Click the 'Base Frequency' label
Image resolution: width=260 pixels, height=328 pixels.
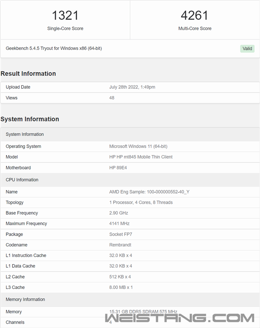pyautogui.click(x=22, y=213)
